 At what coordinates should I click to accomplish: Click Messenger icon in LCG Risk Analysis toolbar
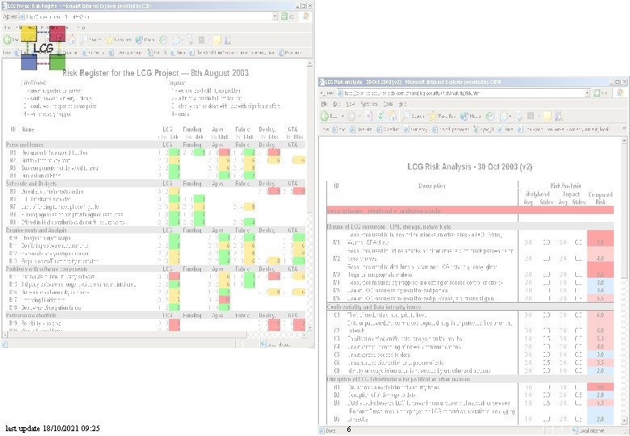558,117
